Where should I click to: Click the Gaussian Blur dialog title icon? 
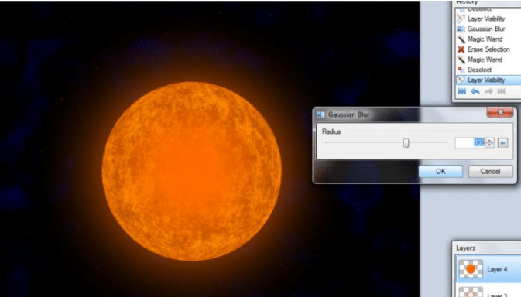[320, 114]
